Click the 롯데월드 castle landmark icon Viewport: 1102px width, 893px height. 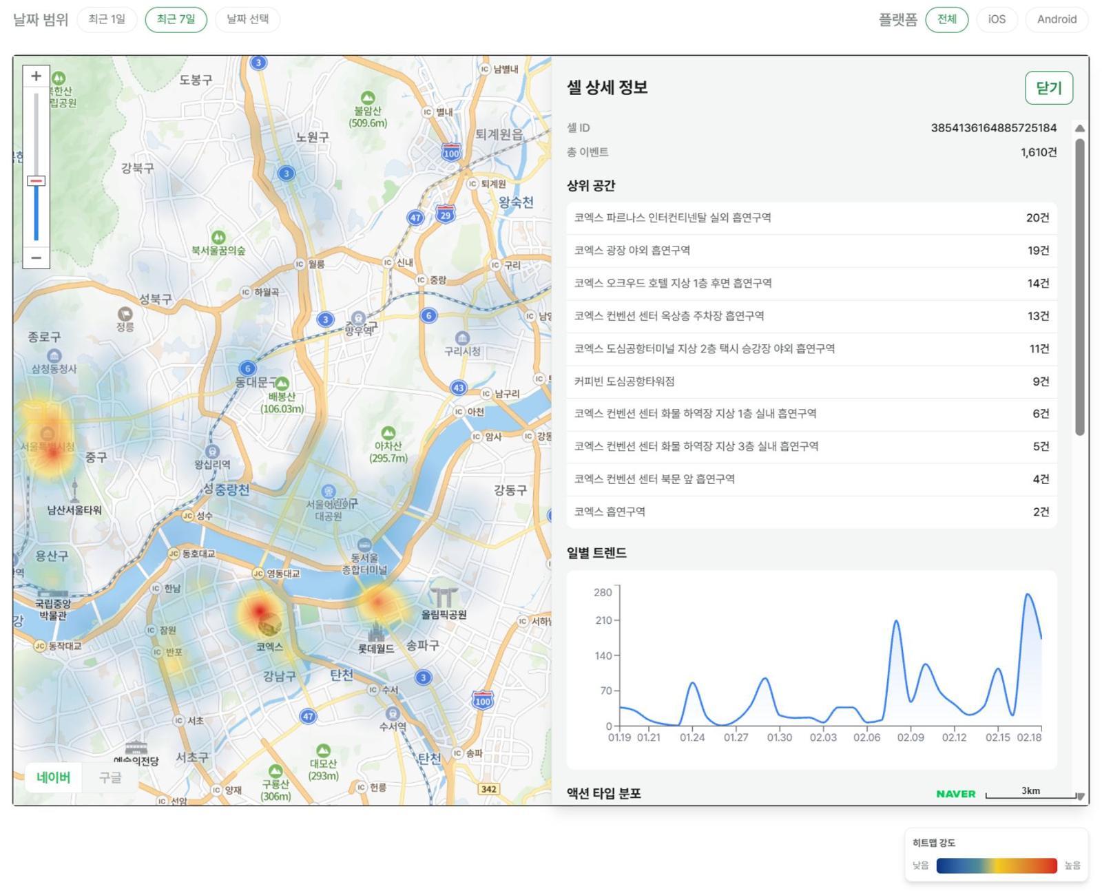pyautogui.click(x=376, y=631)
